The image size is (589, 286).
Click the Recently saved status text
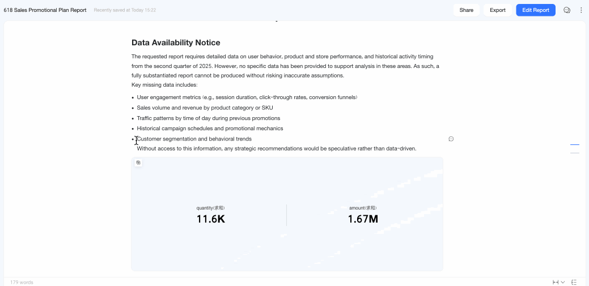pyautogui.click(x=125, y=10)
